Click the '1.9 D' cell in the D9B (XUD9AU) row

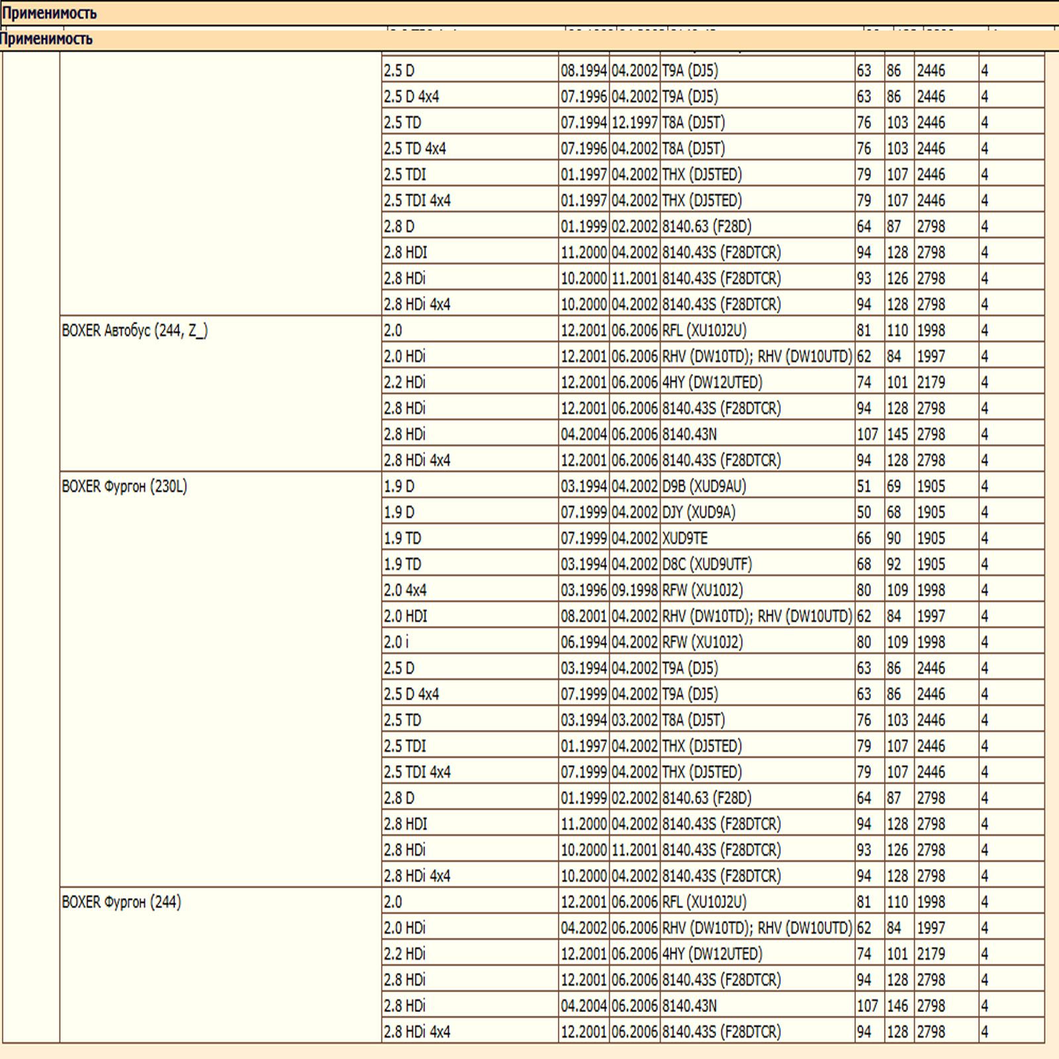(470, 486)
